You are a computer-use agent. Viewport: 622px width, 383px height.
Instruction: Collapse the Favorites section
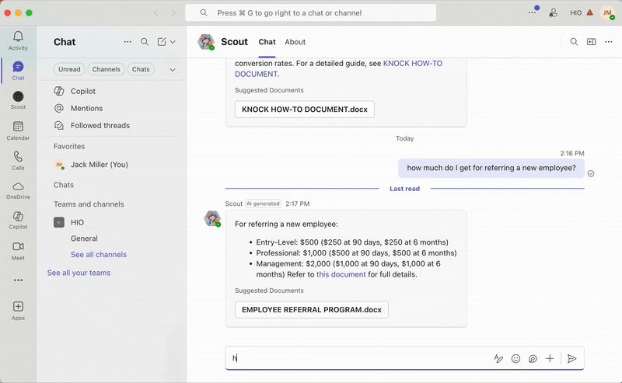(x=69, y=146)
